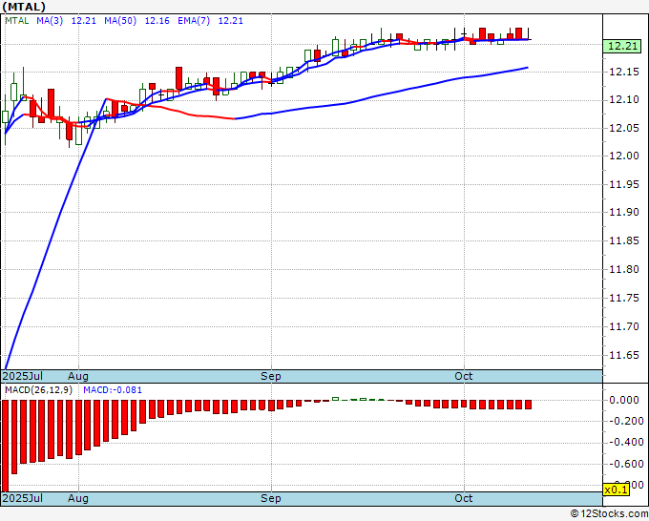Screen dimensions: 649x521
Task: Click the 11.95 price axis label
Action: tap(624, 184)
